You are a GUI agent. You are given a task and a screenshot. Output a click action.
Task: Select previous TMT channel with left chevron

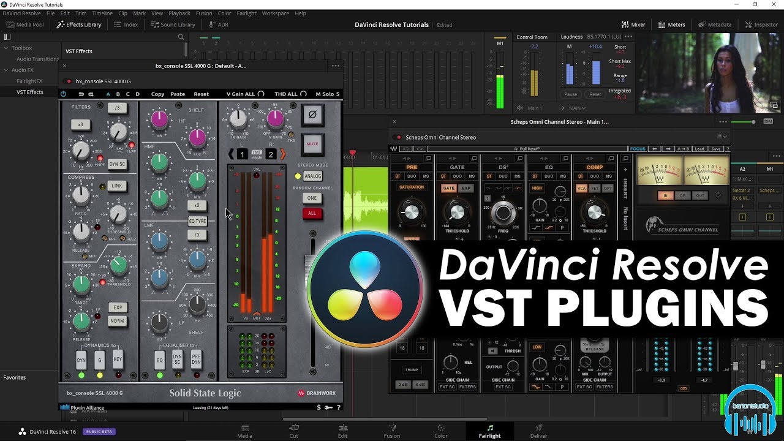pyautogui.click(x=232, y=154)
